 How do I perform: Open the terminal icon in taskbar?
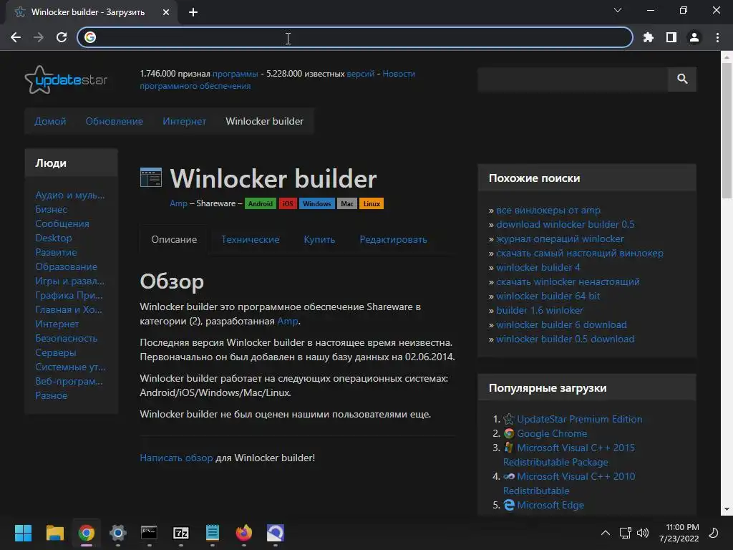pyautogui.click(x=149, y=533)
